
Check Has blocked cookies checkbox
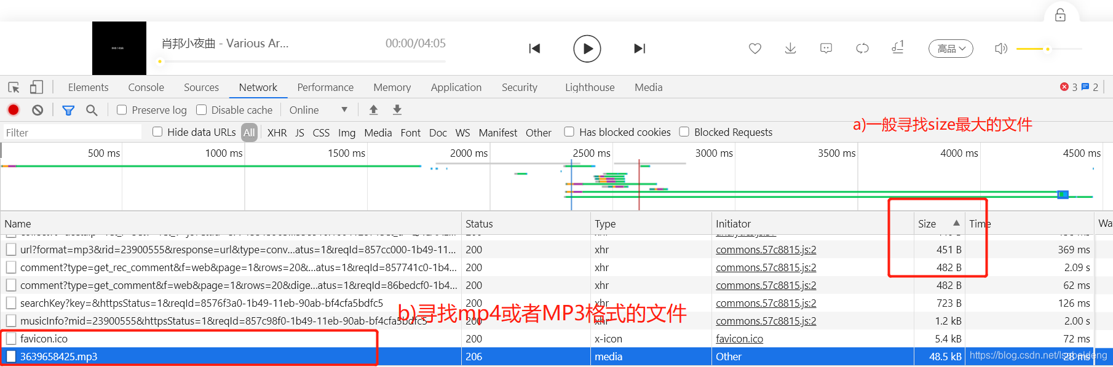[x=569, y=132]
